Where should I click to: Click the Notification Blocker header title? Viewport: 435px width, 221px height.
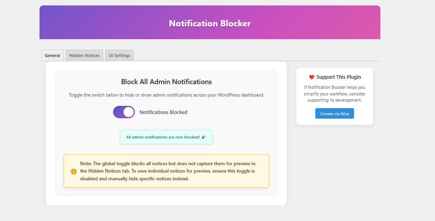[x=210, y=23]
